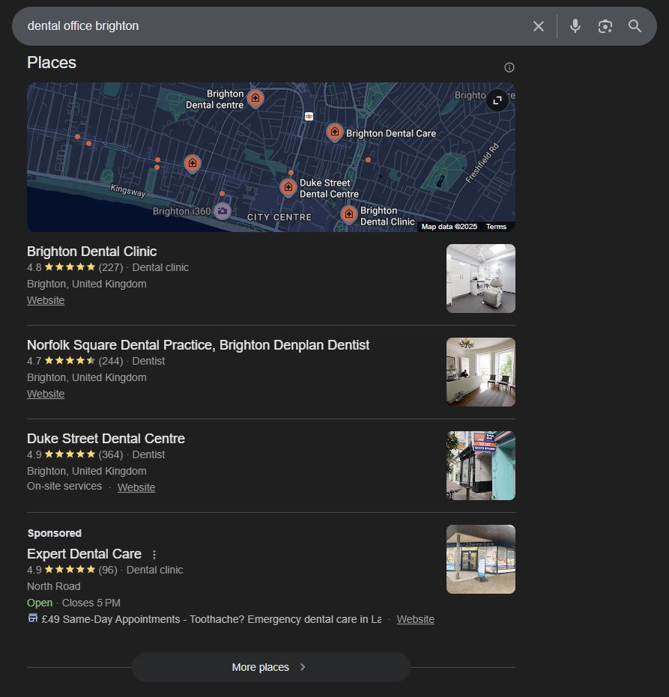This screenshot has width=669, height=697.
Task: Open Brighton Dental Clinic listing title
Action: [91, 252]
